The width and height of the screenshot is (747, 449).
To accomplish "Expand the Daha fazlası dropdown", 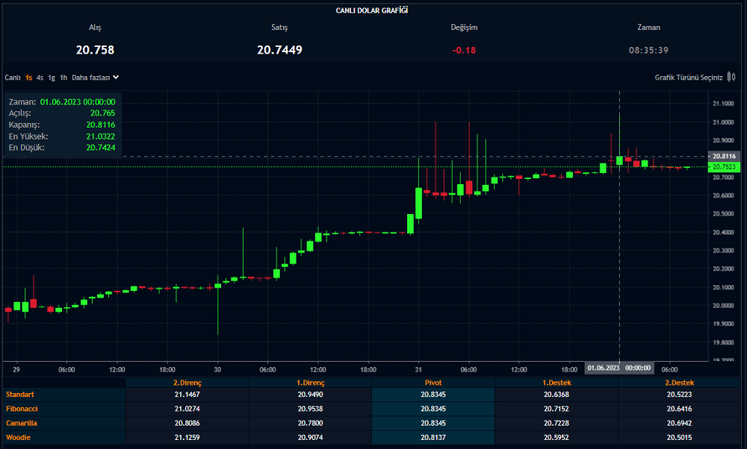I will 90,78.
